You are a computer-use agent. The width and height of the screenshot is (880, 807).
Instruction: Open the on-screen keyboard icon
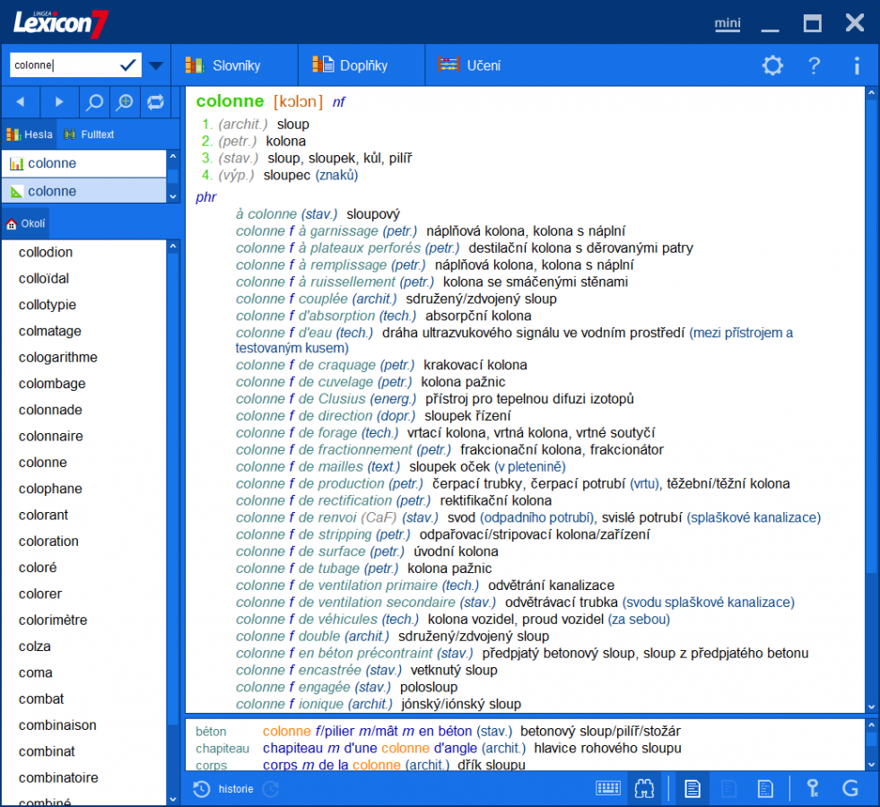[608, 788]
